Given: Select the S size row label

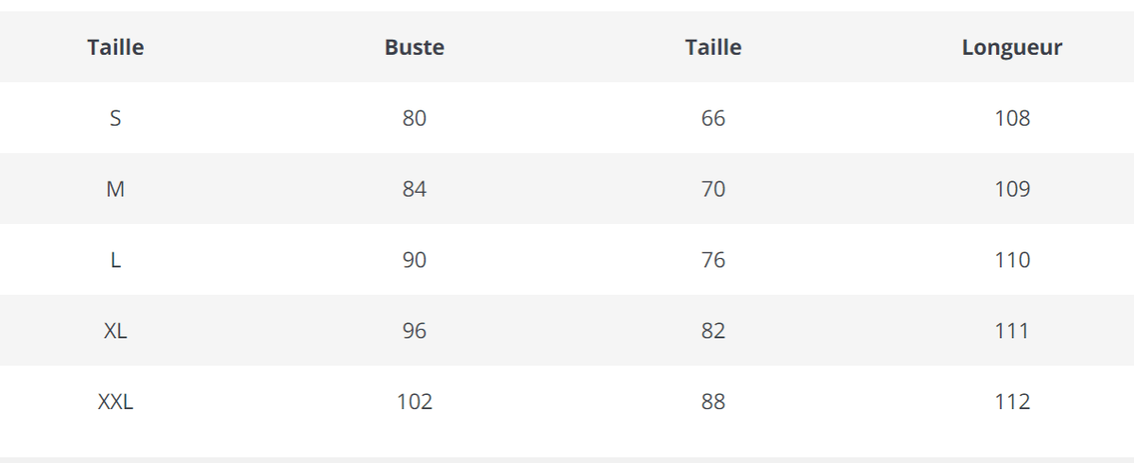Looking at the screenshot, I should (x=115, y=118).
